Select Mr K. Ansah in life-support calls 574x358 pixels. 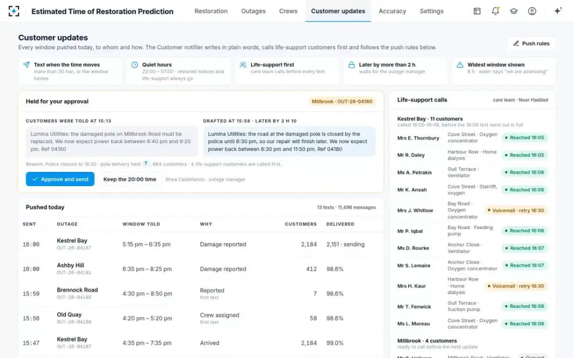[x=412, y=190]
